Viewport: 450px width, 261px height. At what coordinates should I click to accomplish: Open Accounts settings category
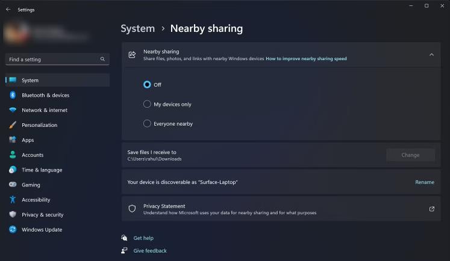pos(57,155)
